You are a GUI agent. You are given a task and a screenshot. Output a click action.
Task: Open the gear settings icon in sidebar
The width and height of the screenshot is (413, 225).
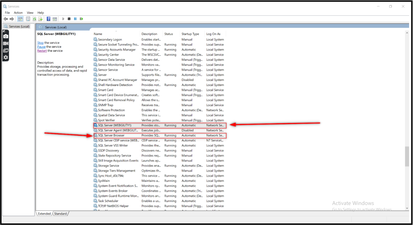point(6,57)
